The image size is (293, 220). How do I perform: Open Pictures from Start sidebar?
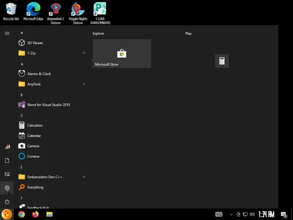coord(7,174)
